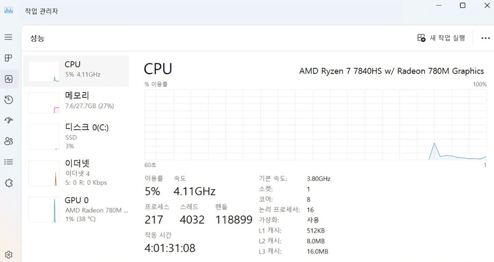
Task: Click the Task Manager app icon in titlebar
Action: click(x=9, y=11)
